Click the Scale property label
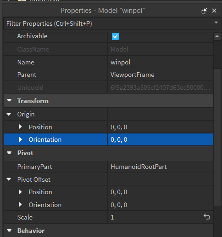Screen dimensions: 222x237 click(25, 217)
